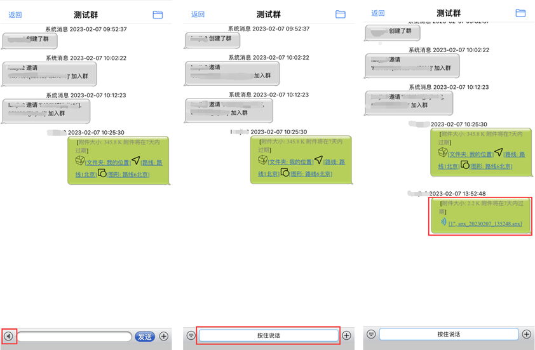Open folder icon in middle screen header
Screen dimensions: 535x350
coord(340,14)
